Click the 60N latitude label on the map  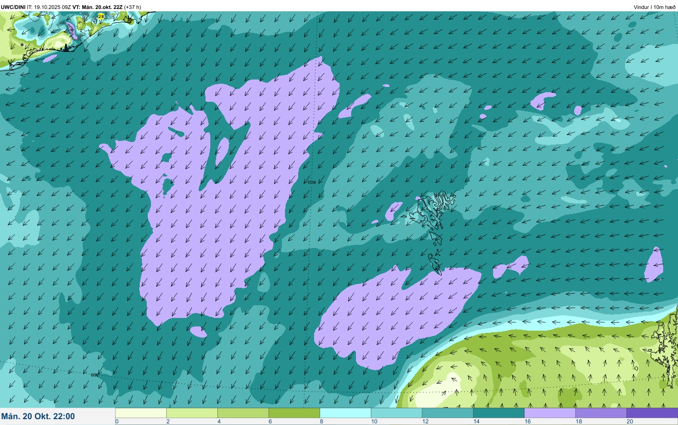coord(94,375)
